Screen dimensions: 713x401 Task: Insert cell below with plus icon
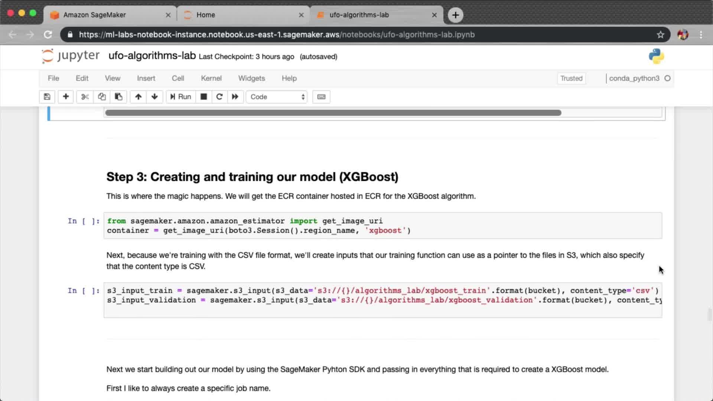click(x=66, y=97)
